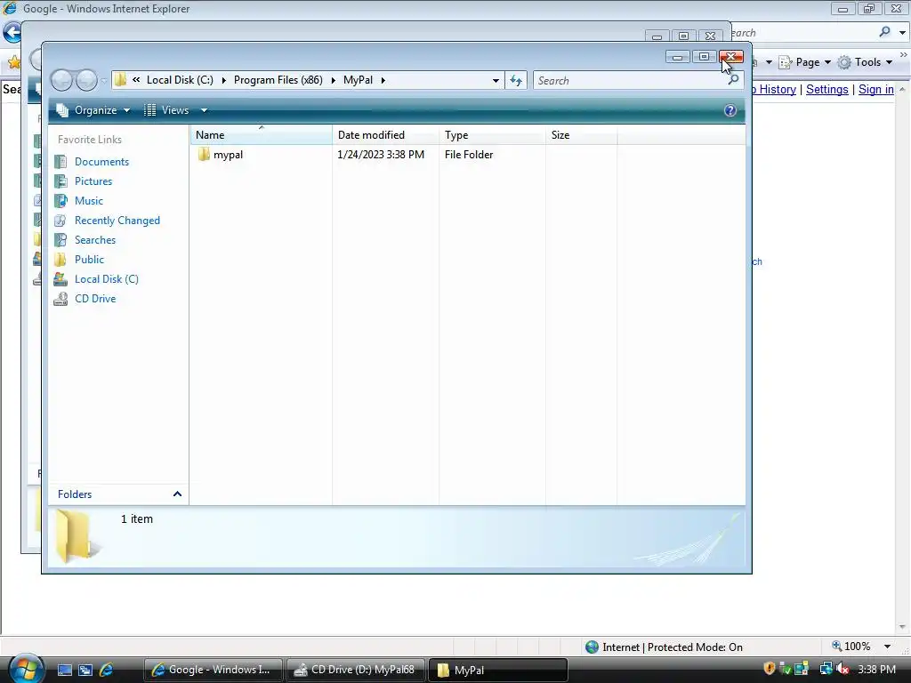This screenshot has width=911, height=683.
Task: Click Local Disk (C:) in the address path
Action: coord(180,80)
